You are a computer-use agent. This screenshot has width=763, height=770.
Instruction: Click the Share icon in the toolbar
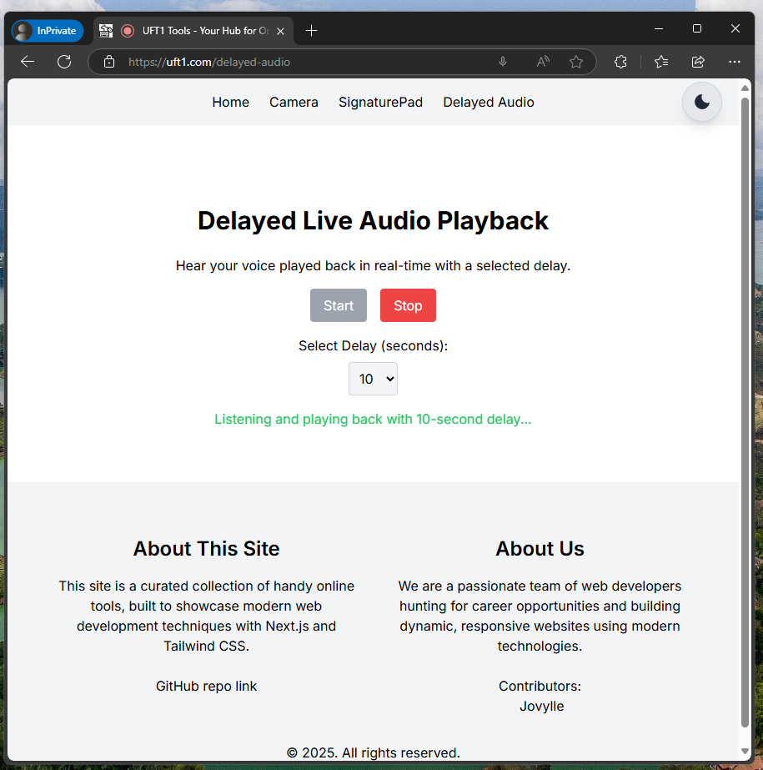point(698,62)
